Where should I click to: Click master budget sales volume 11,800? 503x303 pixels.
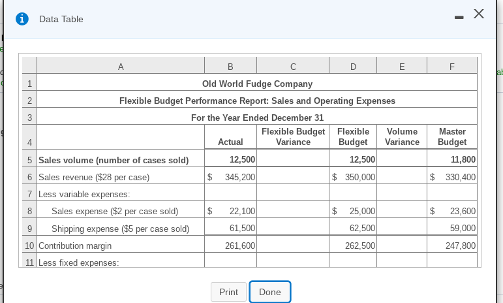point(463,159)
